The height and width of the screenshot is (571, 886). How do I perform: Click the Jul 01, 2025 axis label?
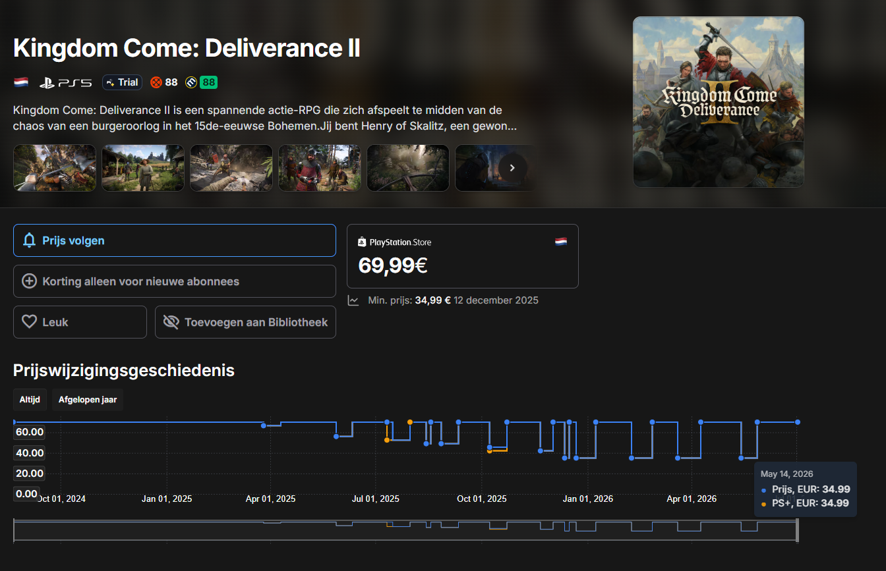376,499
